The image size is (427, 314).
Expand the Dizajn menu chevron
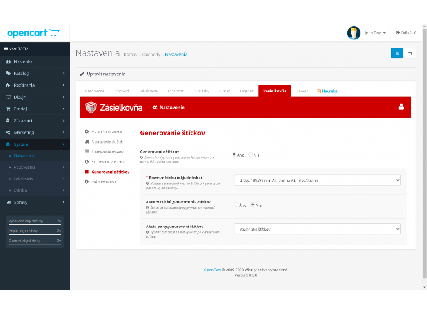point(63,97)
